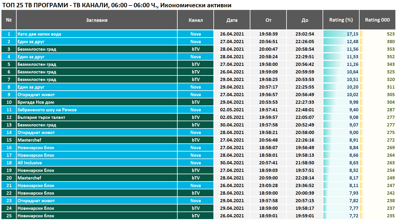Click row number 25 cell
Image resolution: width=398 pixels, height=222 pixels.
tap(9, 216)
